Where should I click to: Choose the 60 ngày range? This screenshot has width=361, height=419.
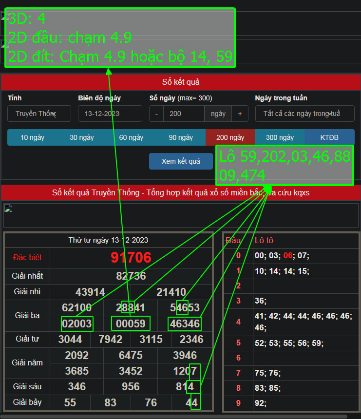(131, 137)
